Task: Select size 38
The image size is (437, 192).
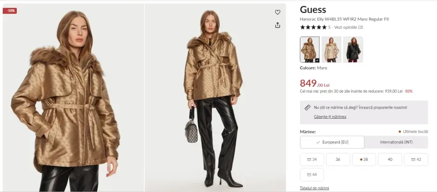Action: (x=364, y=160)
